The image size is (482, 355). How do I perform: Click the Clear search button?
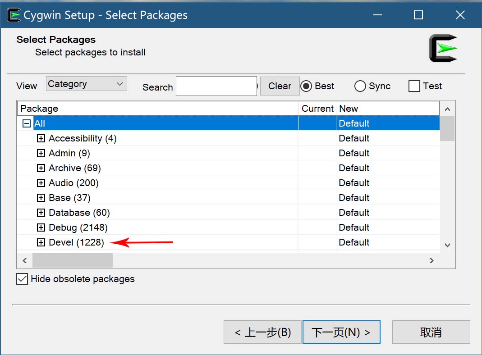280,86
